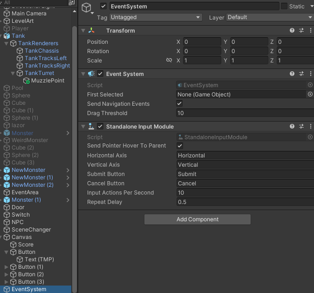Open object picker for EventSystem script field
Screen dimensions: 314x293
[310, 85]
